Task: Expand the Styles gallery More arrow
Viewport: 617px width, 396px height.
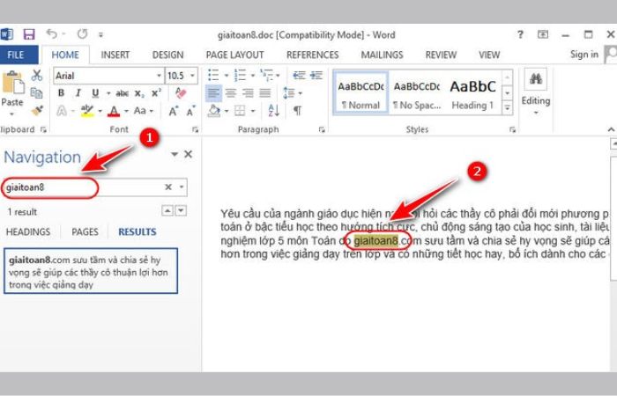Action: [x=507, y=107]
